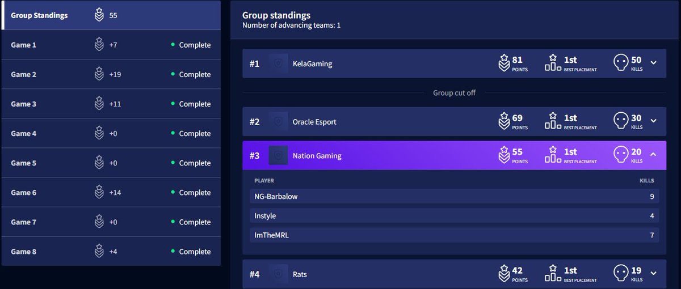Click Game 3 points badge icon
The width and height of the screenshot is (681, 289).
pos(99,104)
